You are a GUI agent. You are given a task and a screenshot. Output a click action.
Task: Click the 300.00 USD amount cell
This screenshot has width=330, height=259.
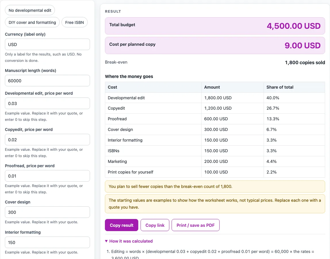(216, 129)
